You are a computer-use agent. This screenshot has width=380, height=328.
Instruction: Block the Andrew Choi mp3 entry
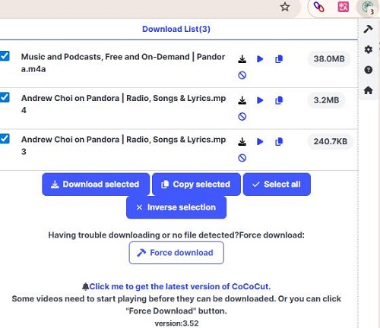click(242, 158)
